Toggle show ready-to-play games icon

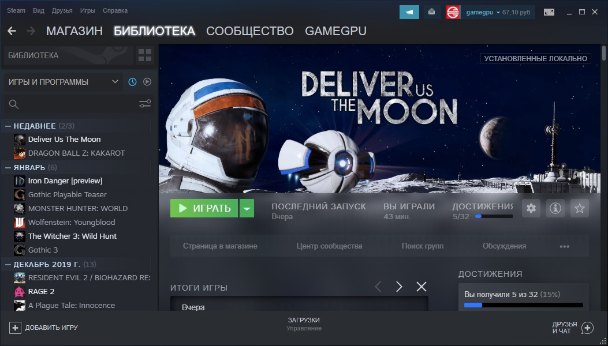tap(147, 82)
